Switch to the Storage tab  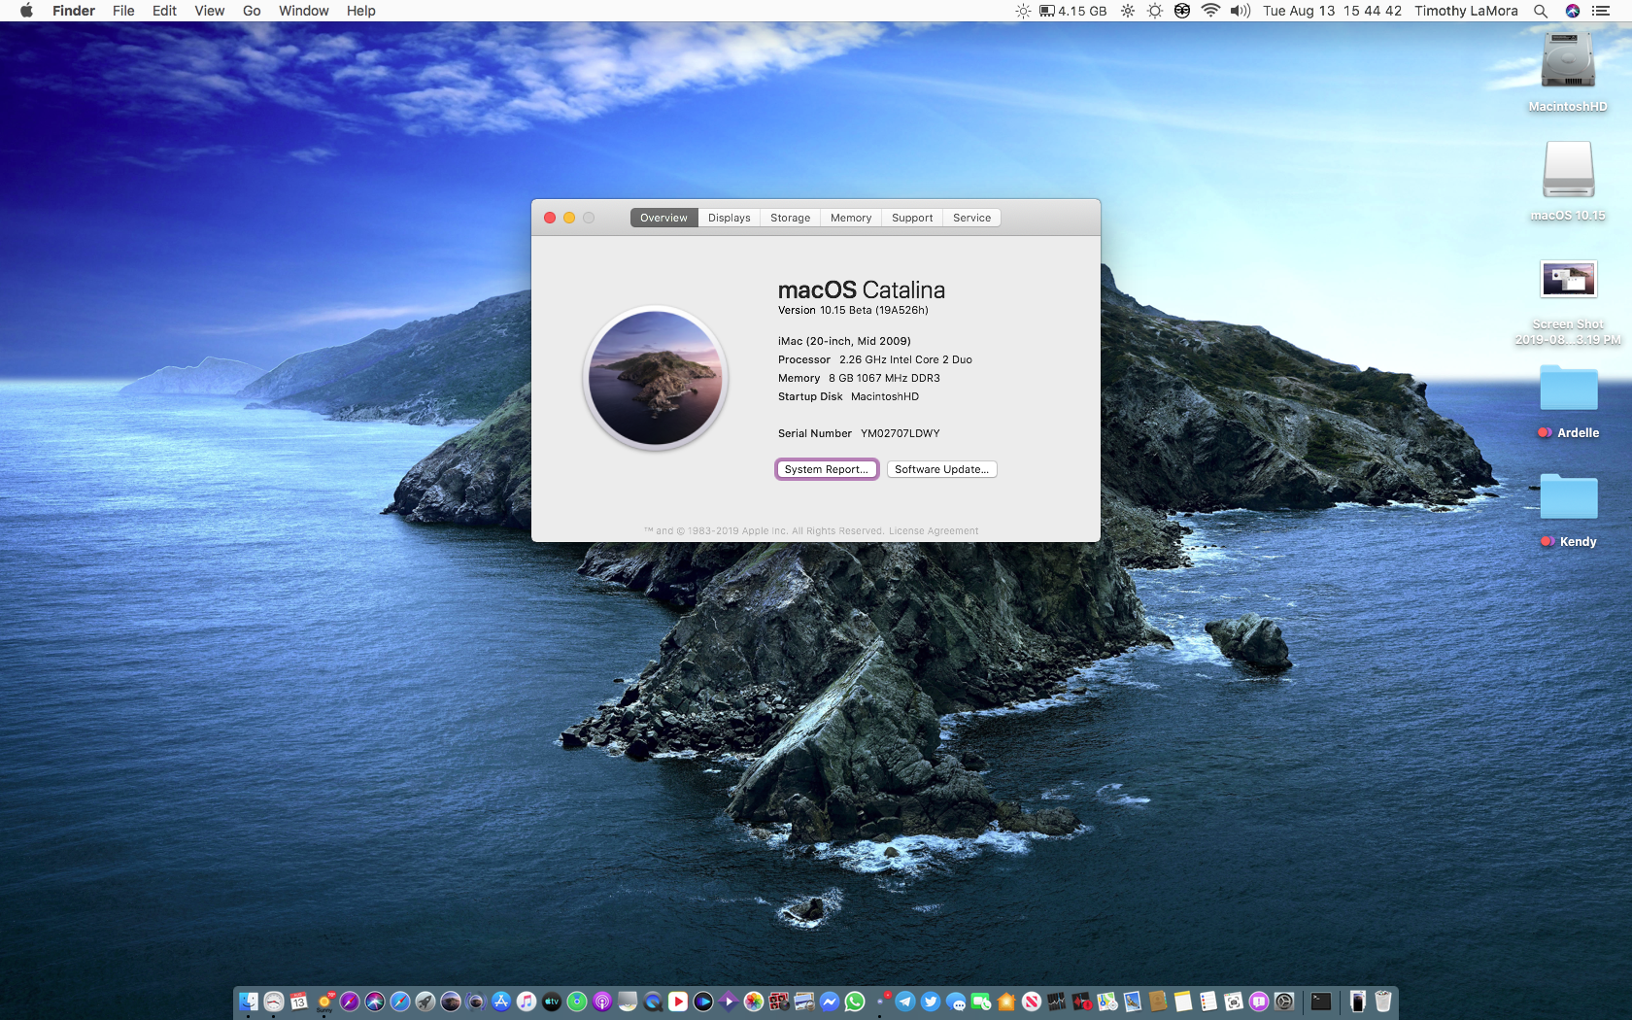tap(790, 218)
